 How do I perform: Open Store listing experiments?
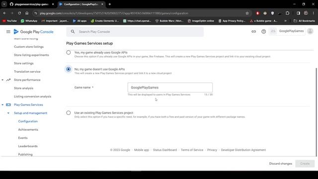(31, 55)
